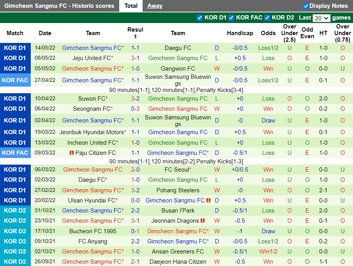Screen dimensions: 353x266
Task: Open Busan I'Park team link
Action: (x=178, y=211)
